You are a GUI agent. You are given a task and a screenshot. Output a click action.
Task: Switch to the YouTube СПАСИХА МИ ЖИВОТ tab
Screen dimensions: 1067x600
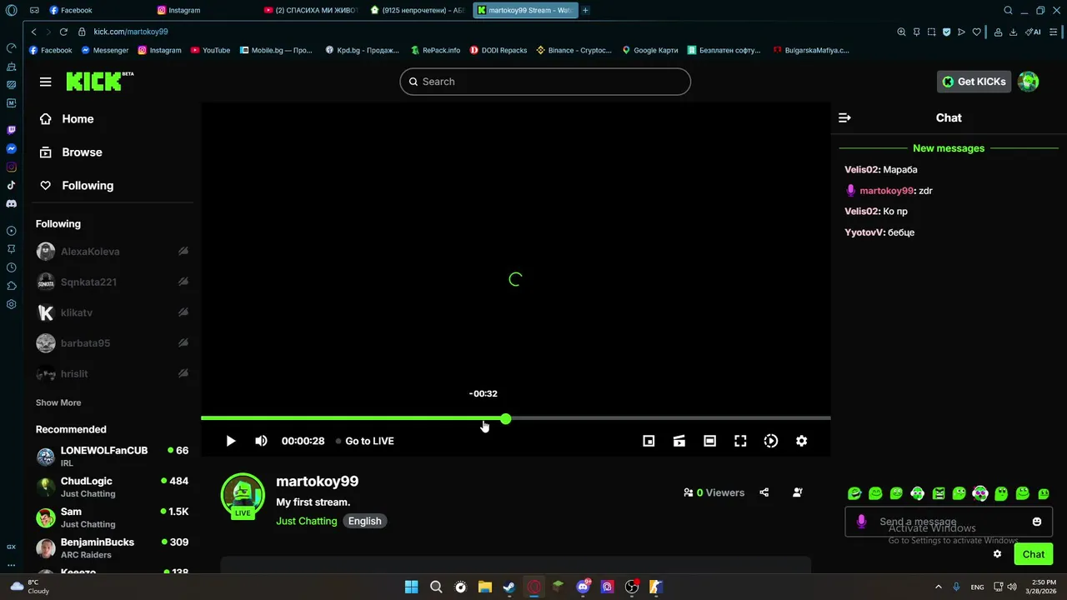coord(312,10)
